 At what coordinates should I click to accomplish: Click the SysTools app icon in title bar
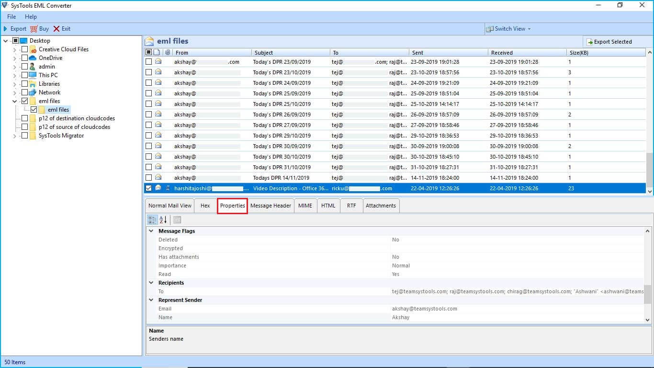[x=5, y=5]
